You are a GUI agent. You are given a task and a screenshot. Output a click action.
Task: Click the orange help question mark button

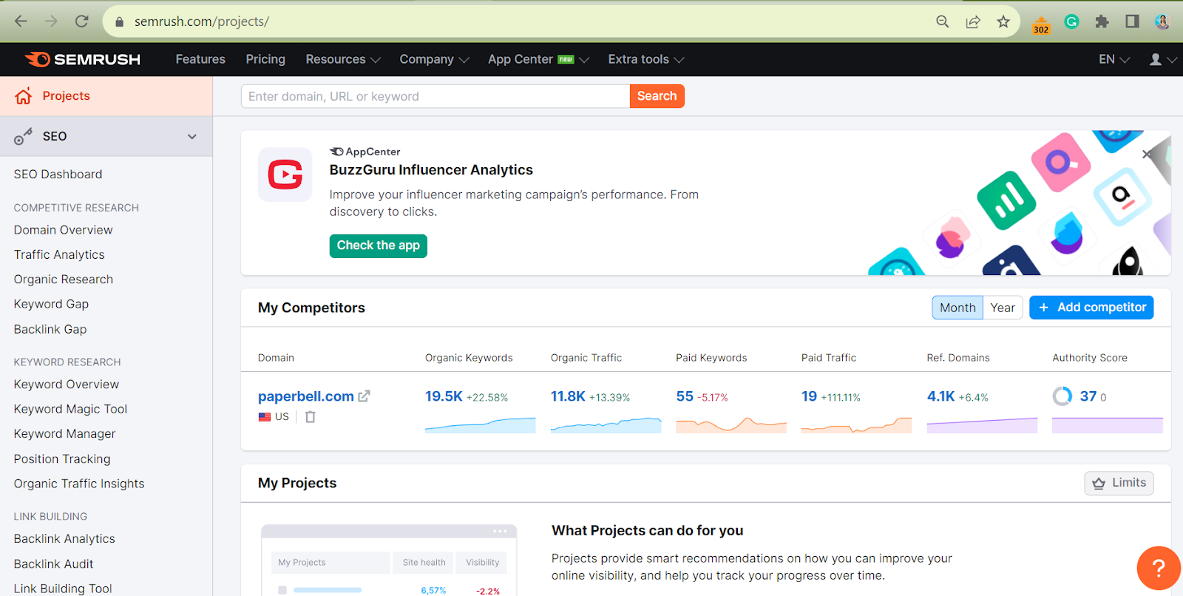(x=1159, y=568)
